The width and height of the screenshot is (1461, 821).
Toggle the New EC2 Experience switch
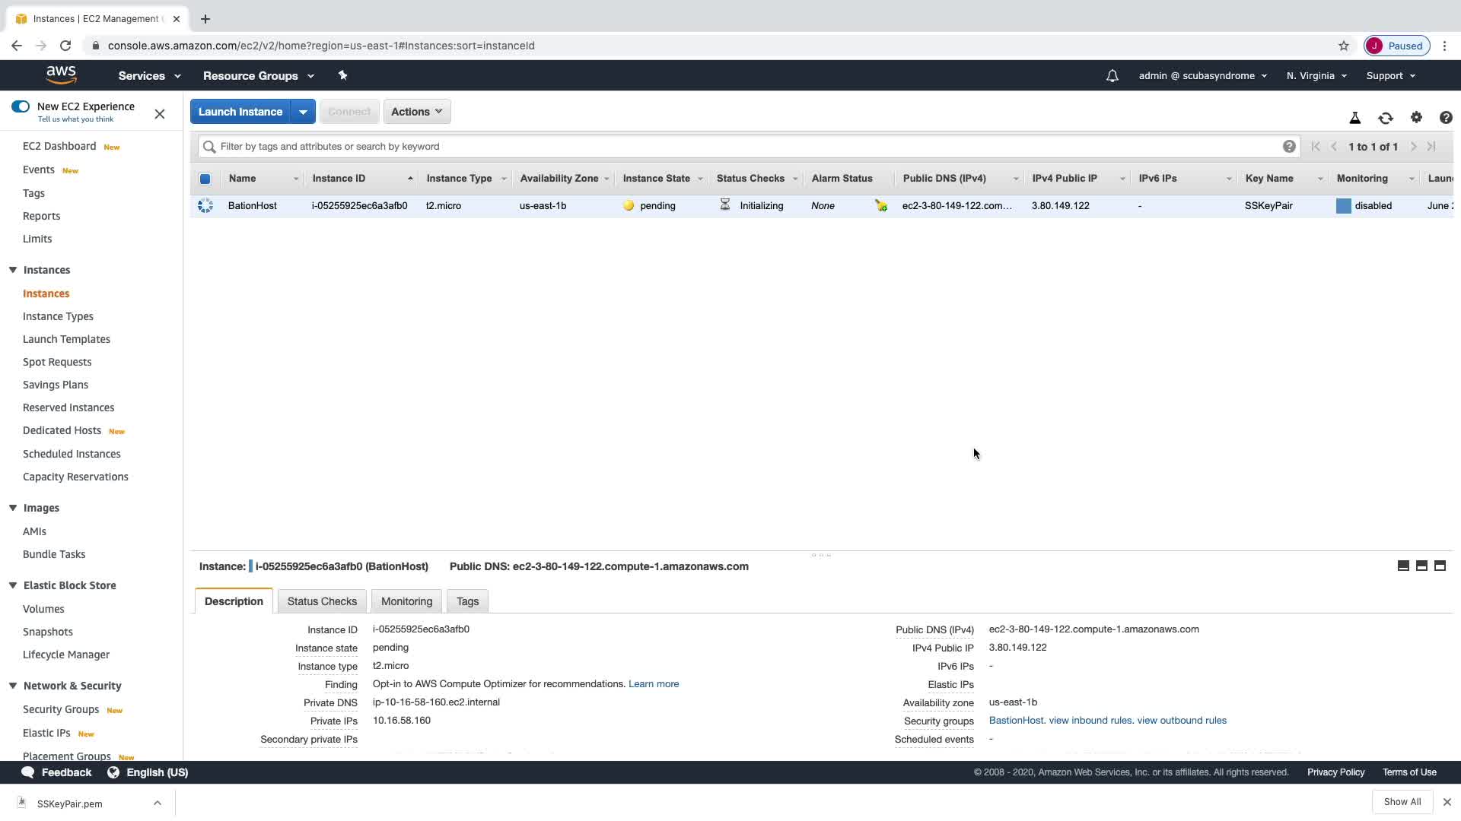pyautogui.click(x=21, y=106)
